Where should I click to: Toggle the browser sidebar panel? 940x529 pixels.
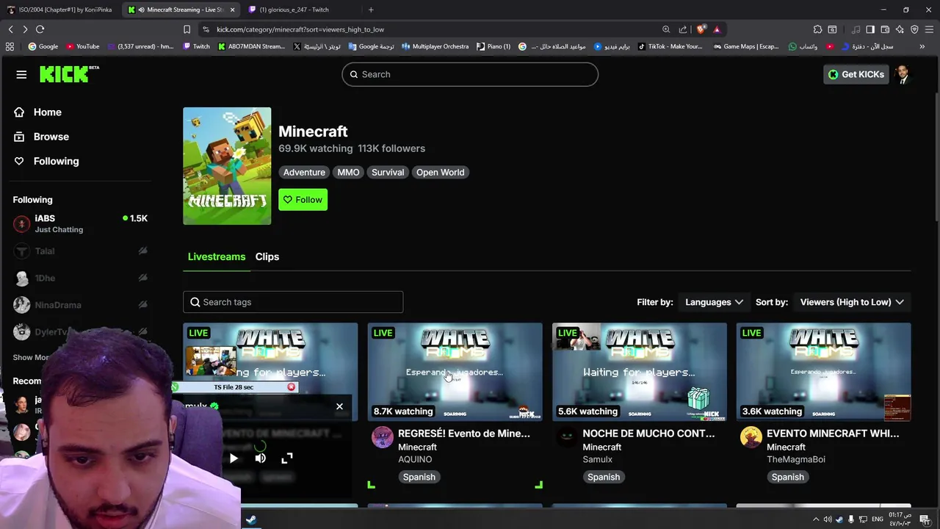[x=870, y=29]
